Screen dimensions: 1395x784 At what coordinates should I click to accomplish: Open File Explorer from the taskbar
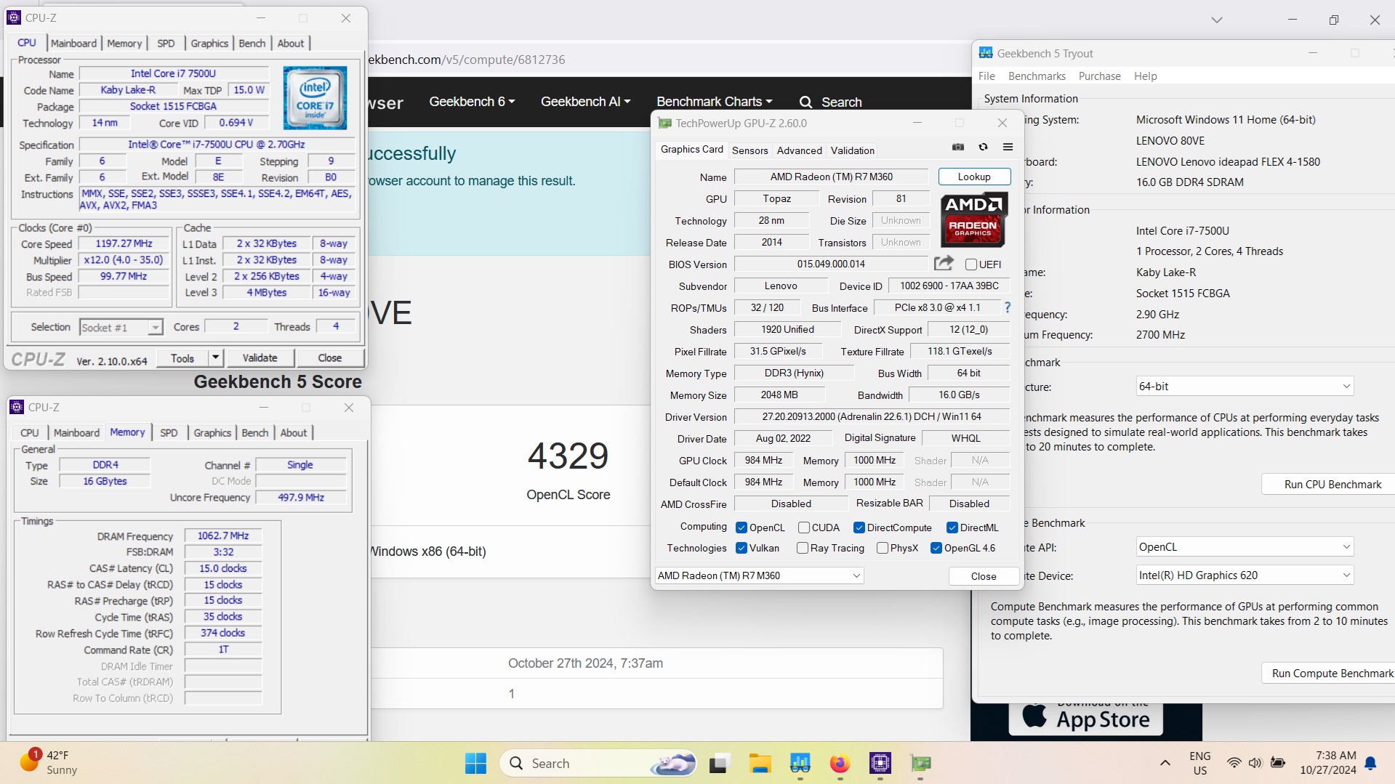point(760,763)
